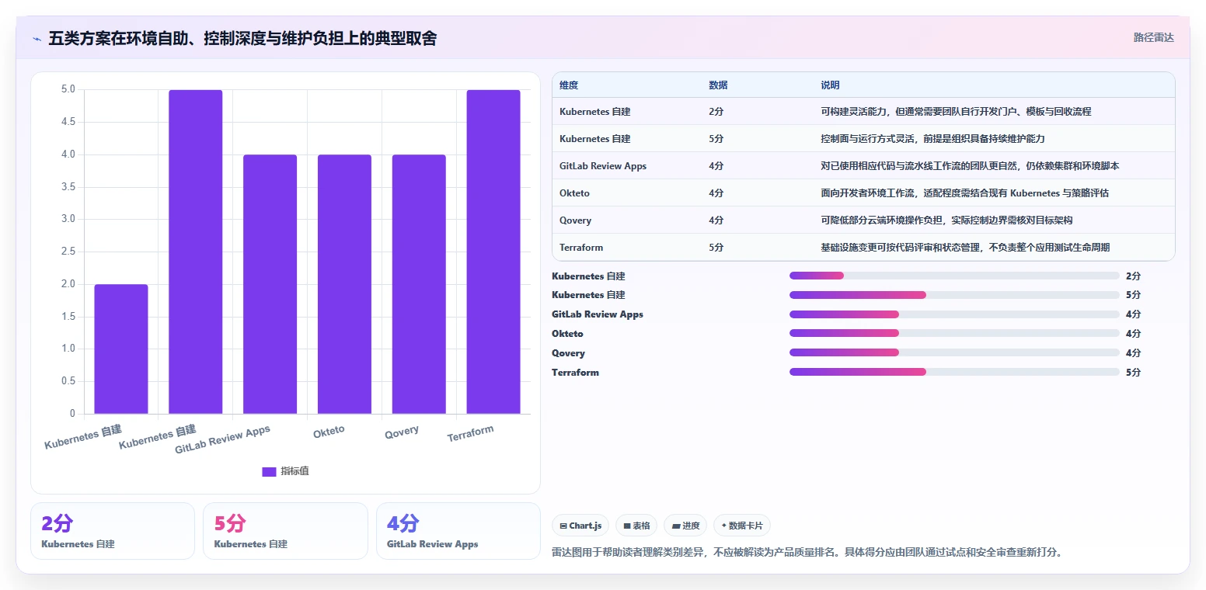Click table cell 可构建灵活能力 description
This screenshot has height=590, width=1206.
(956, 112)
